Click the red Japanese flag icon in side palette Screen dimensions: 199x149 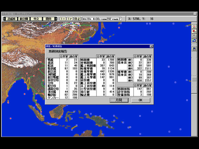coord(194,26)
